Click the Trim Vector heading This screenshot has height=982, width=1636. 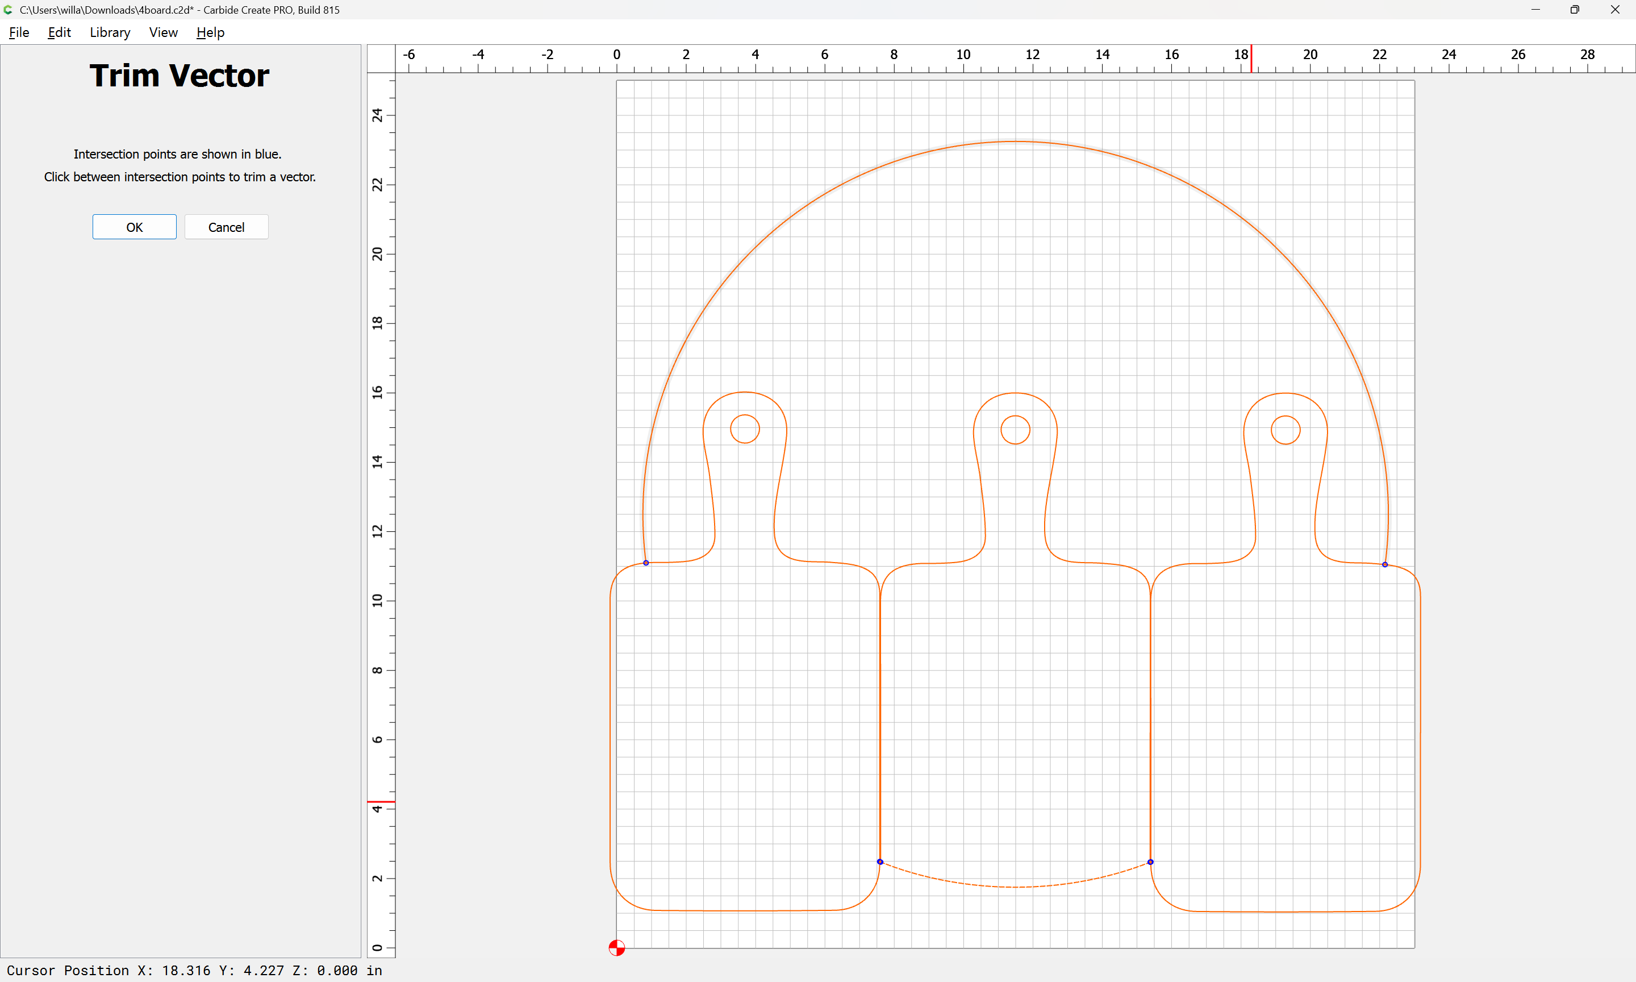[x=179, y=76]
